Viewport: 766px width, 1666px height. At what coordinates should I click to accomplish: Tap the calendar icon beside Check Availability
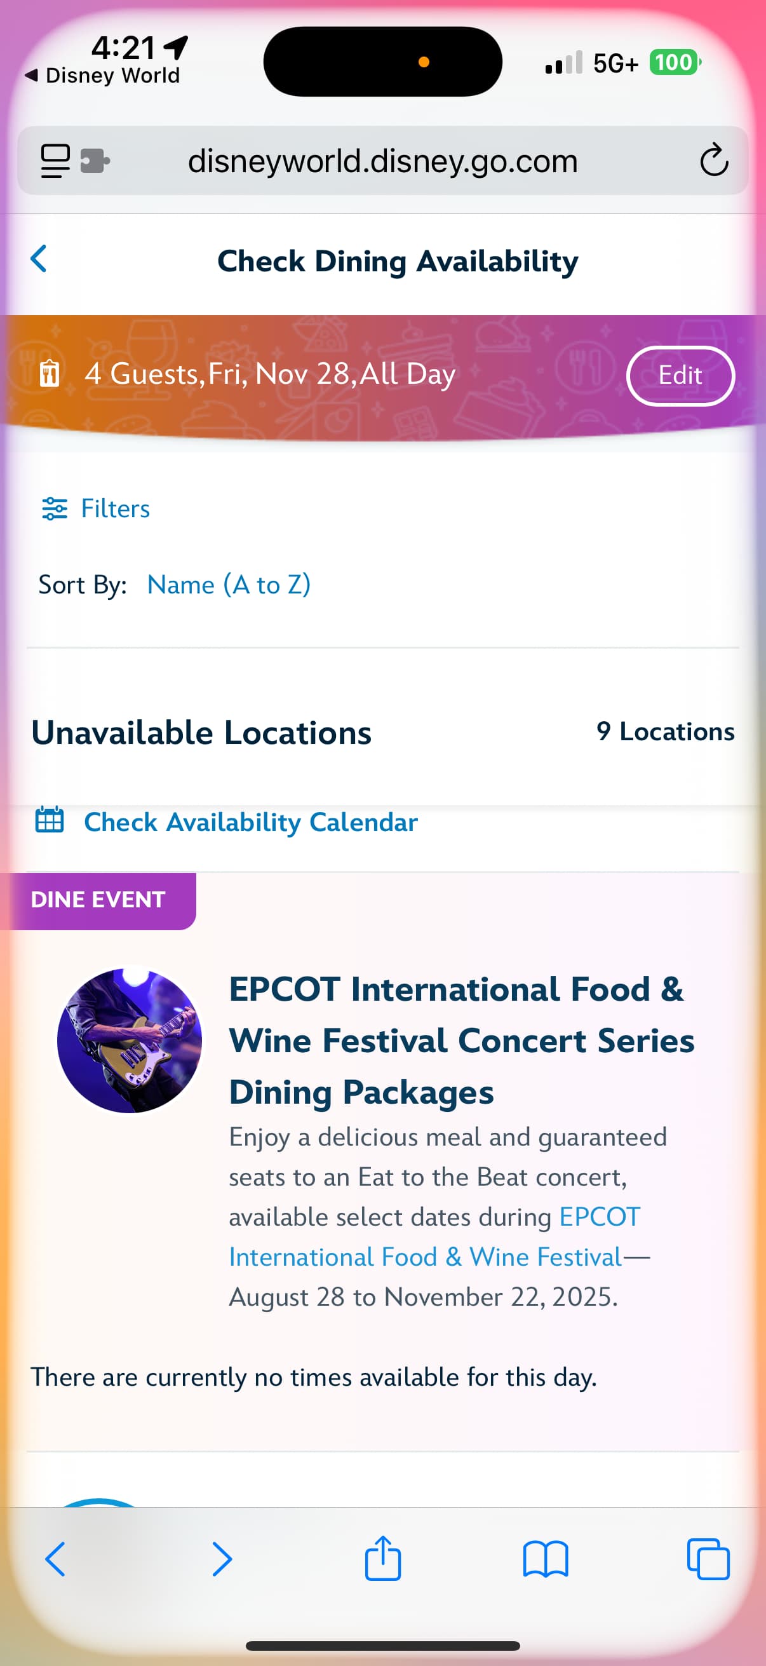click(49, 821)
